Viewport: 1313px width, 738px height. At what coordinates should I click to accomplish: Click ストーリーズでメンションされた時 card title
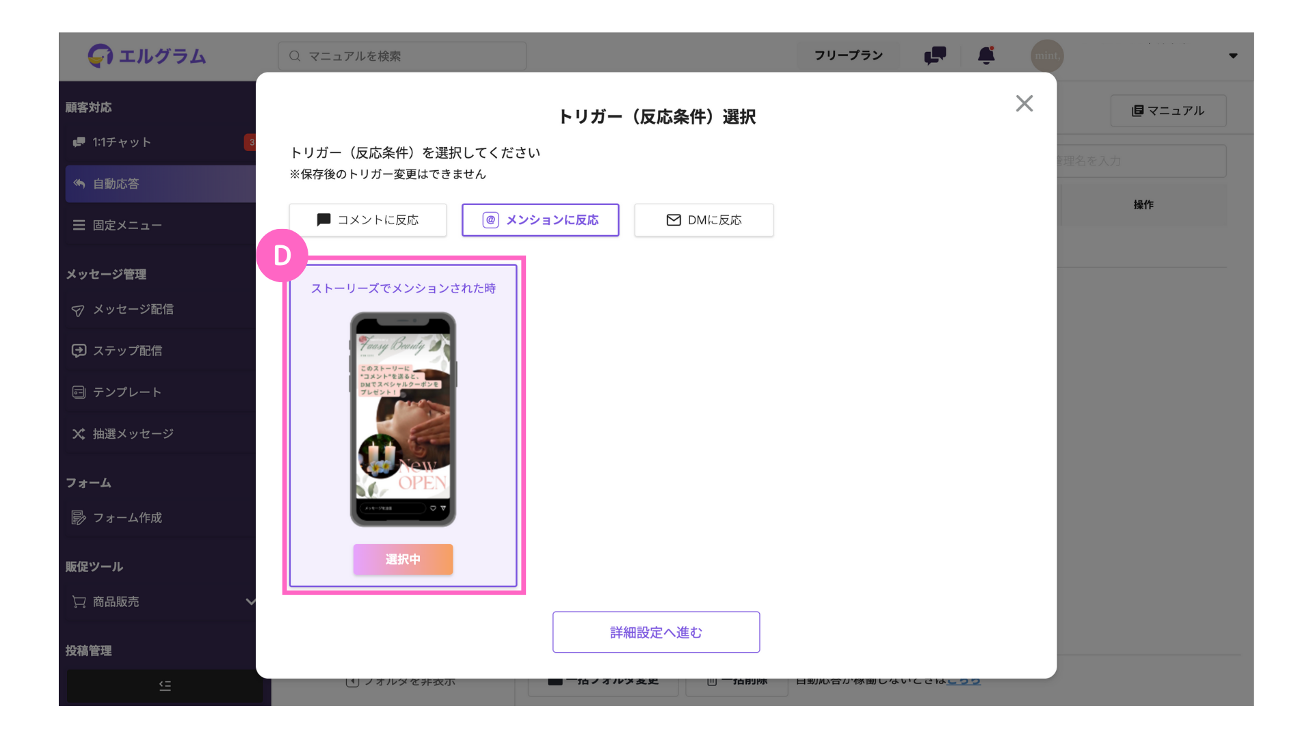click(x=403, y=288)
